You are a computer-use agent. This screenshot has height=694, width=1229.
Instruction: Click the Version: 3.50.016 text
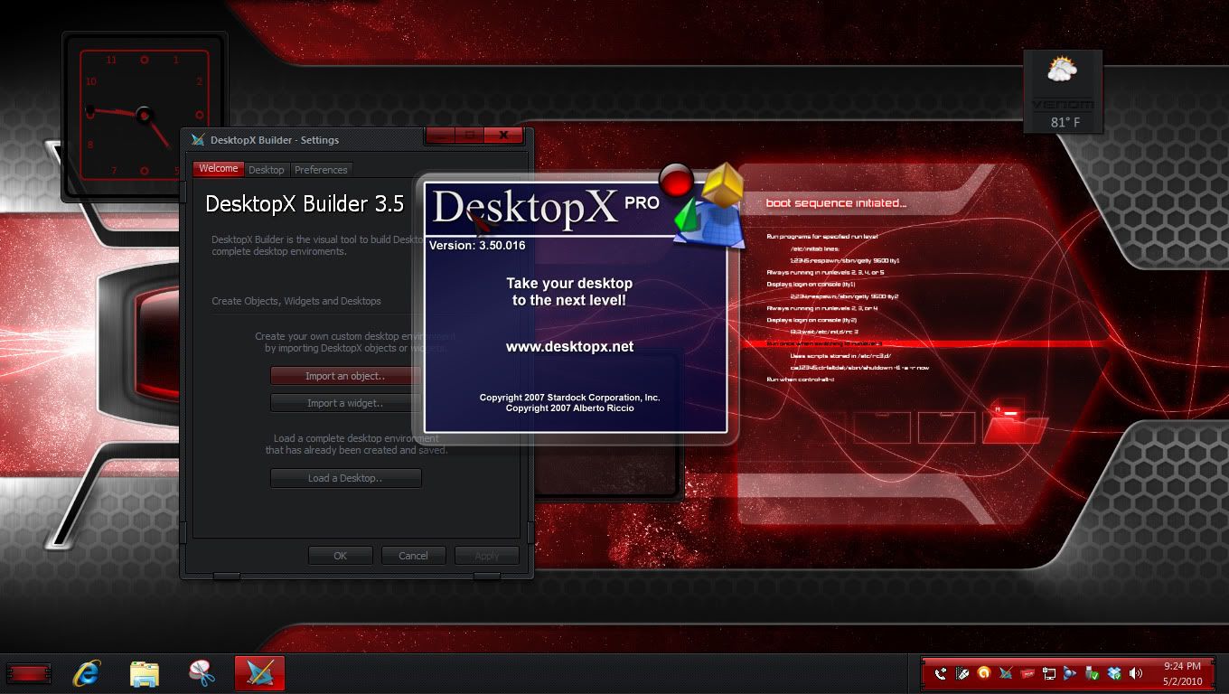477,245
